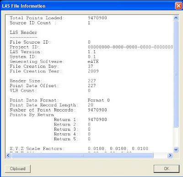Close the LAS File Information dialog
Viewport: 183px width, 177px height.
(x=178, y=6)
